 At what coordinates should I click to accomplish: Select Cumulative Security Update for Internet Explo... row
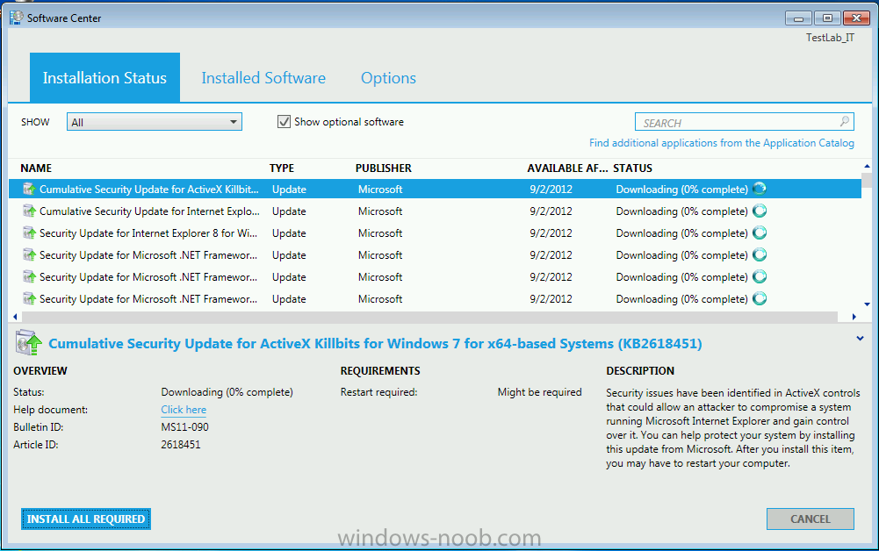[x=435, y=211]
